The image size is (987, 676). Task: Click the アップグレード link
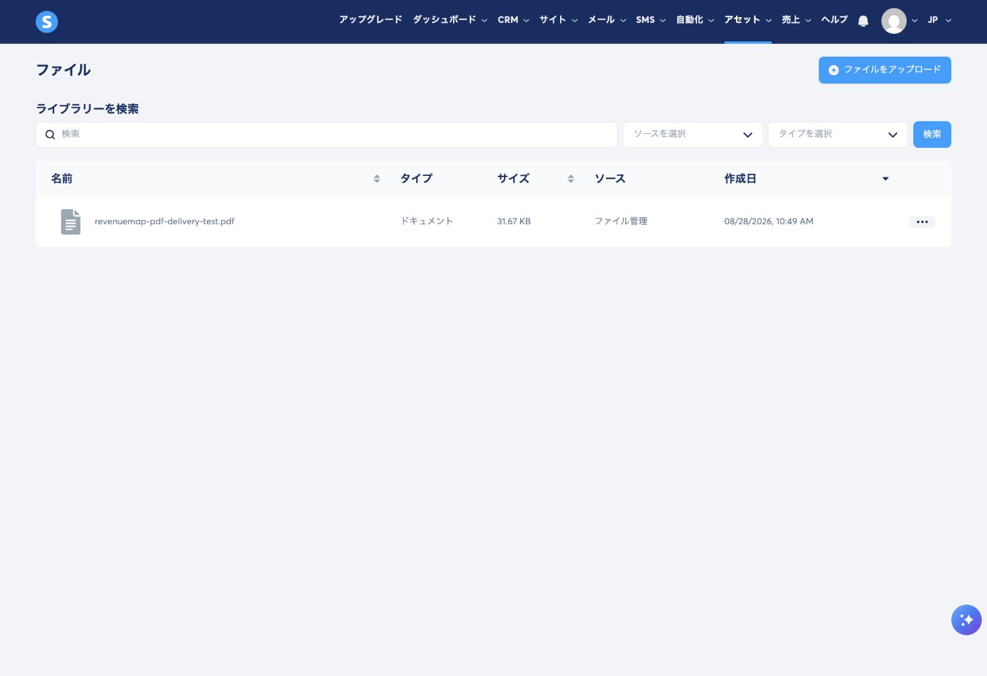click(370, 20)
